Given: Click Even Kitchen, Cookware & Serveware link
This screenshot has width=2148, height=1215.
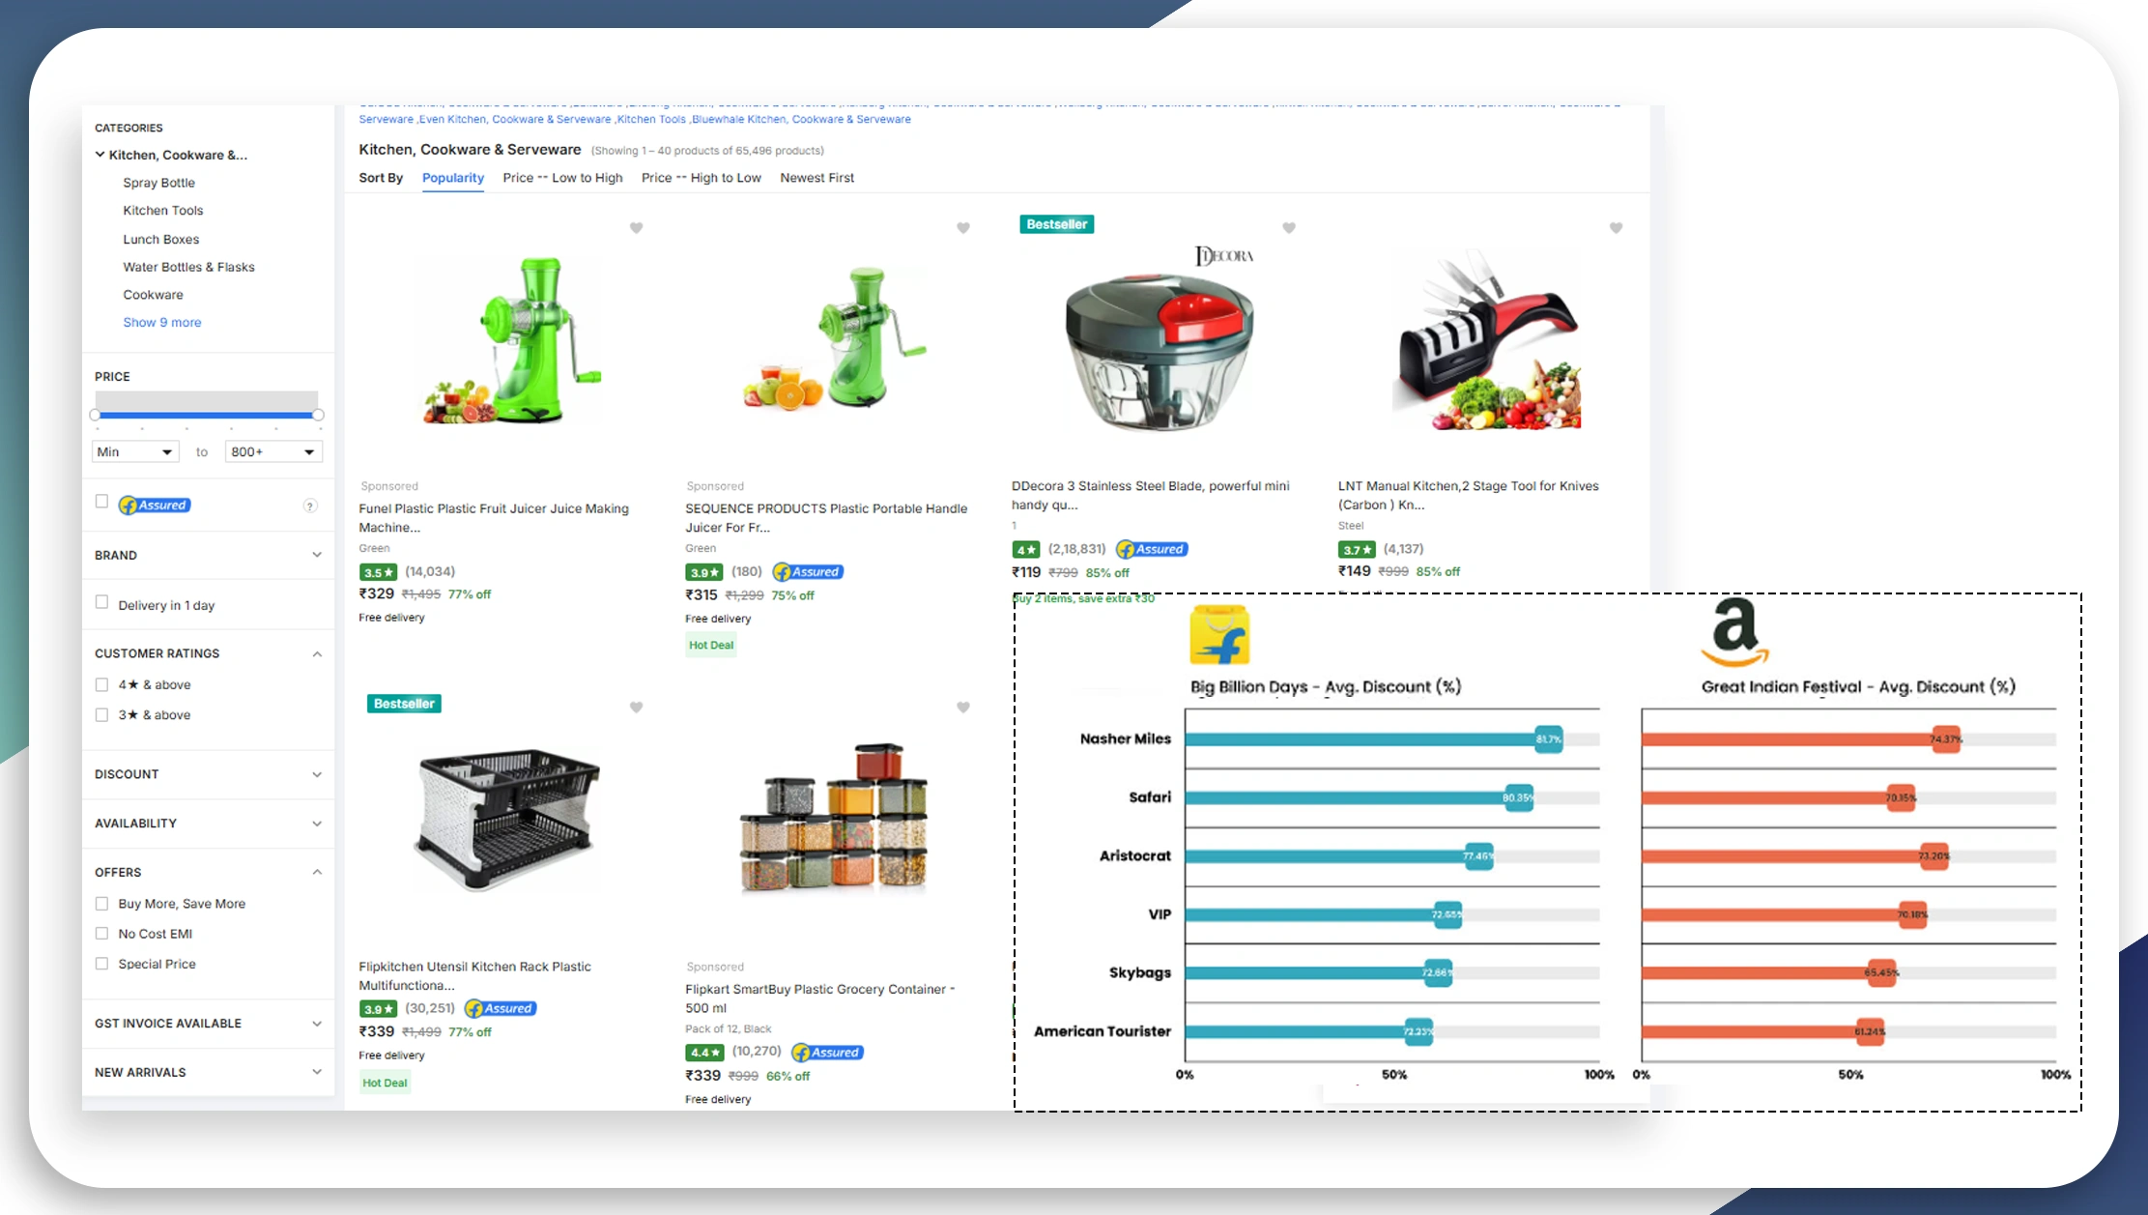Looking at the screenshot, I should tap(515, 119).
